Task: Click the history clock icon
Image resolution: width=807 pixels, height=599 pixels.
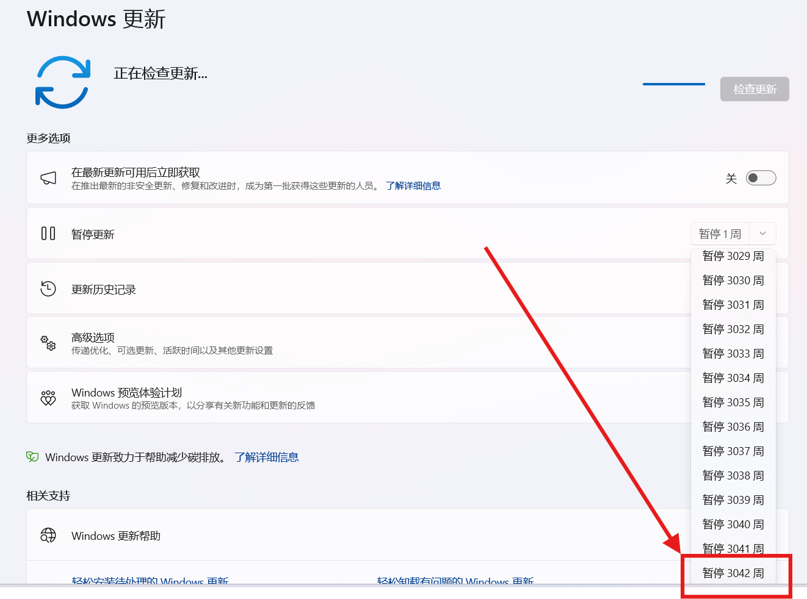Action: [48, 289]
